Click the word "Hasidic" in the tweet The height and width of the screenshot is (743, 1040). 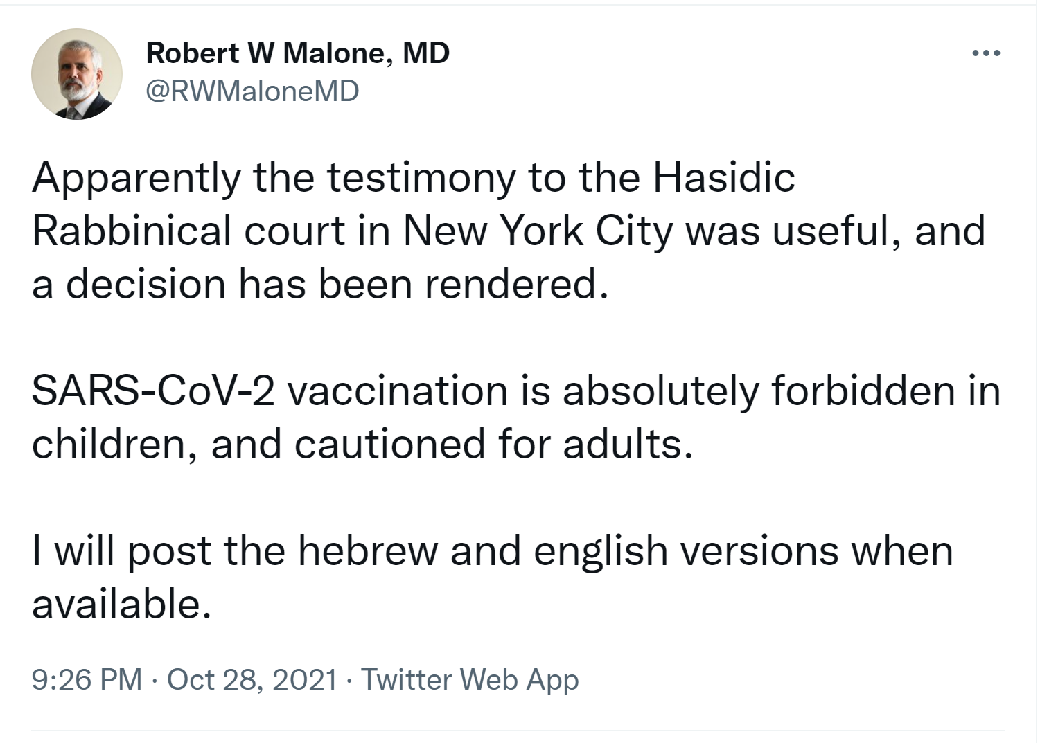coord(723,177)
